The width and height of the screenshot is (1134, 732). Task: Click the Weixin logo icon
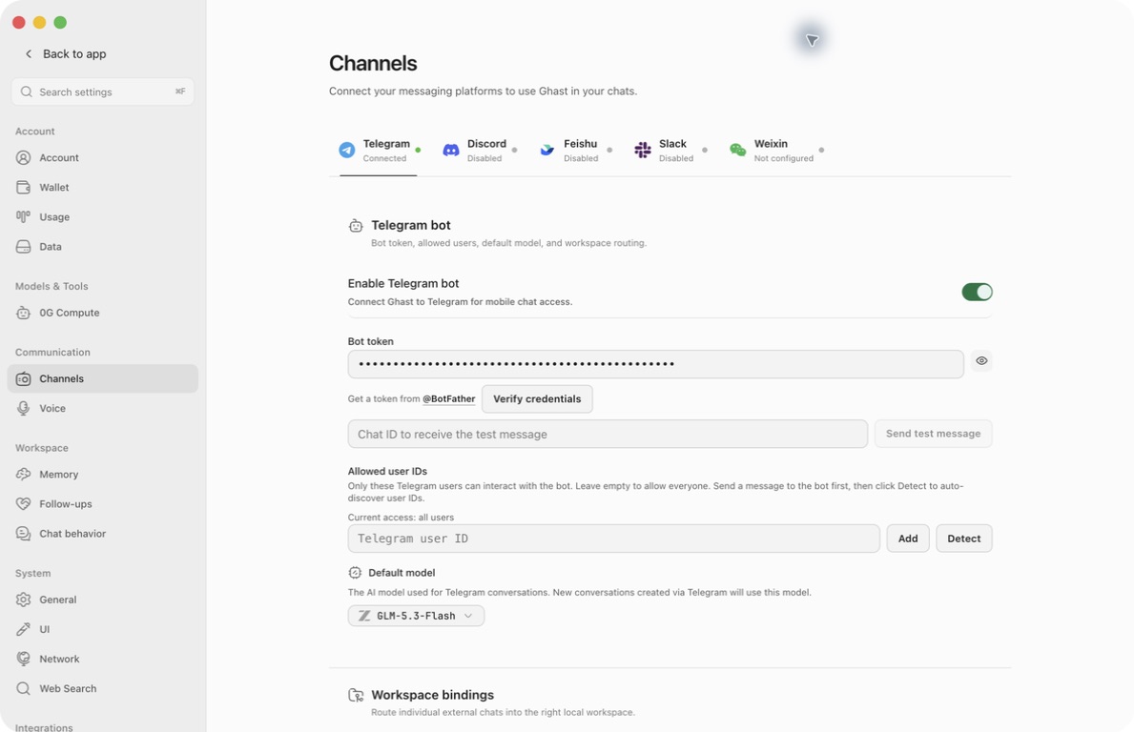click(x=737, y=151)
